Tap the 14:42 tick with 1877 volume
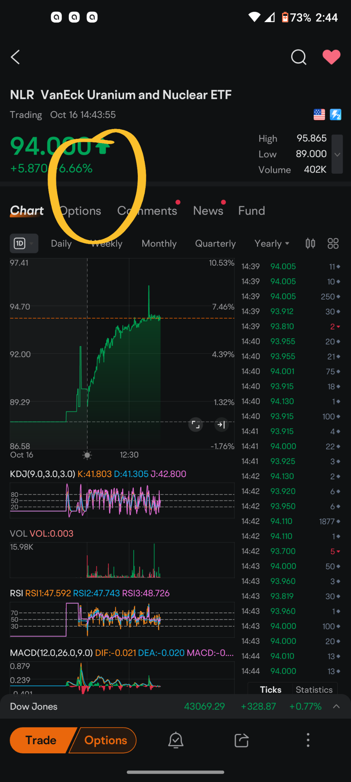Image resolution: width=351 pixels, height=782 pixels. tap(291, 521)
